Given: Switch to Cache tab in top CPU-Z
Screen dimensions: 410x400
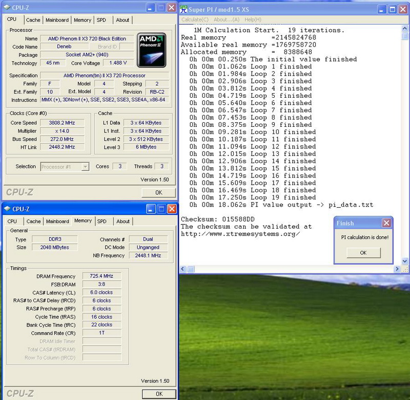Looking at the screenshot, I should pyautogui.click(x=33, y=20).
